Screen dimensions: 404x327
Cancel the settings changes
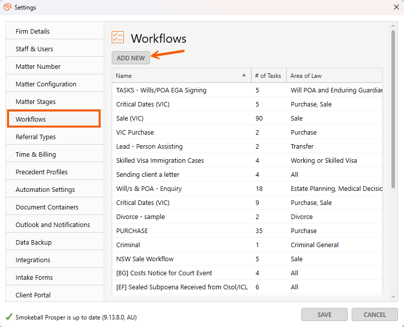(374, 315)
